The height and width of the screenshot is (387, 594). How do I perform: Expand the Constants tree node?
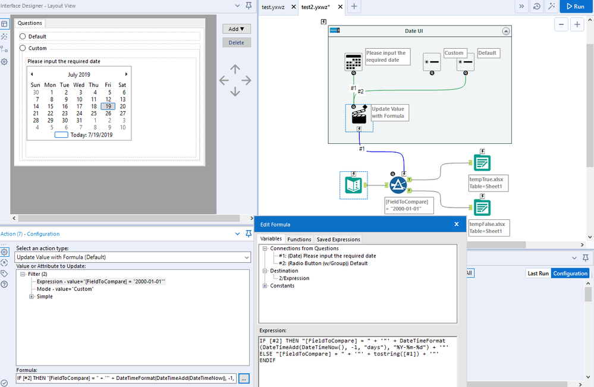click(x=265, y=286)
